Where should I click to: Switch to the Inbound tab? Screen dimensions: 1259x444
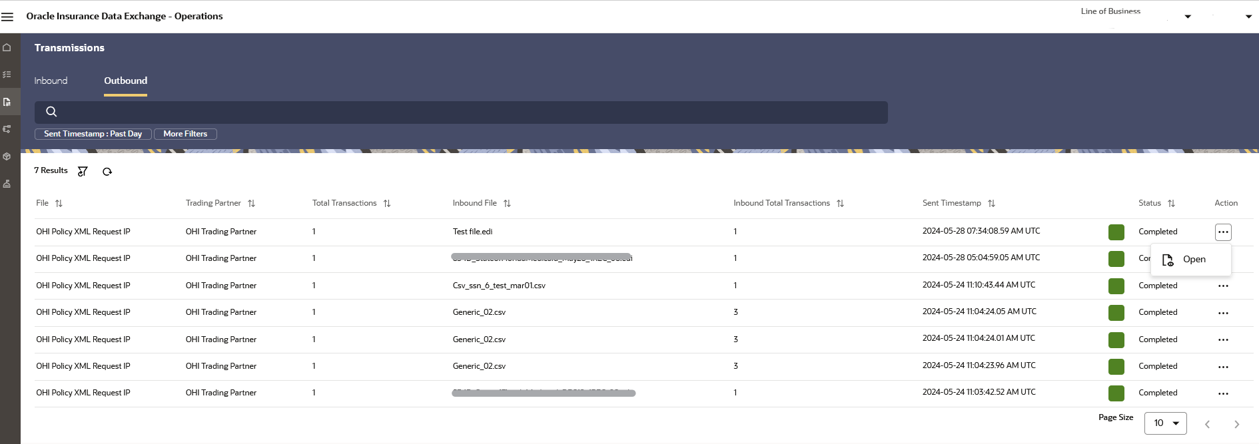point(51,81)
